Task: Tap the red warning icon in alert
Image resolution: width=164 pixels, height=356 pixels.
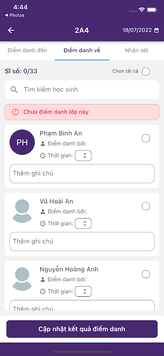Action: coord(16,112)
